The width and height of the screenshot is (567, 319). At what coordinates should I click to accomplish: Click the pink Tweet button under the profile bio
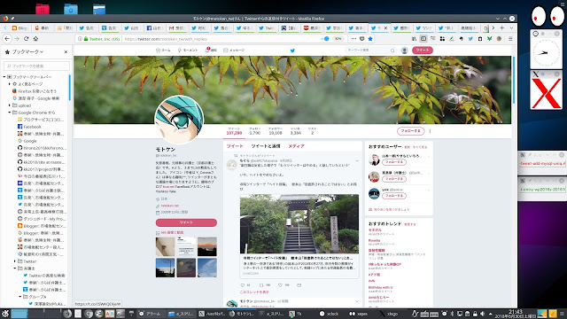click(x=186, y=222)
